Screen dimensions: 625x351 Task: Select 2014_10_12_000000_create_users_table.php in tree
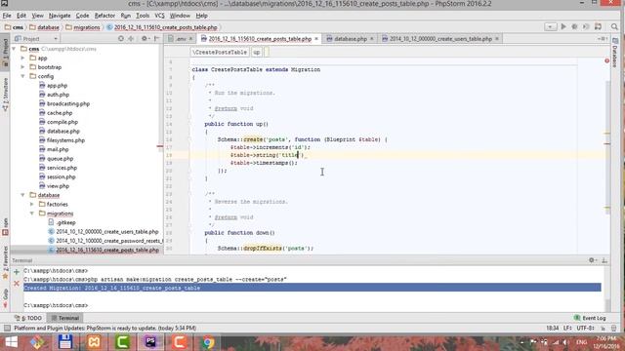tap(106, 232)
